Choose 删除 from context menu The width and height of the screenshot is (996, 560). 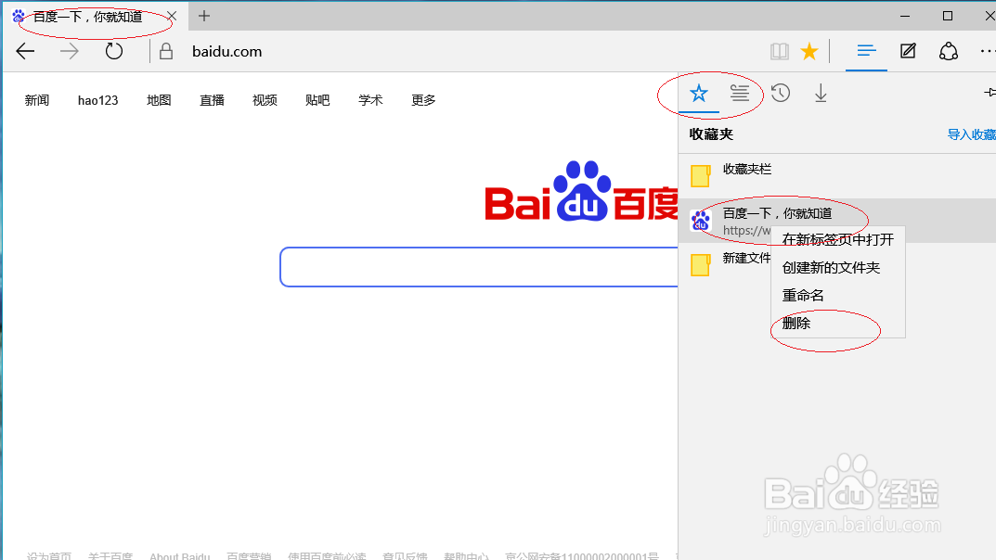[x=838, y=324]
